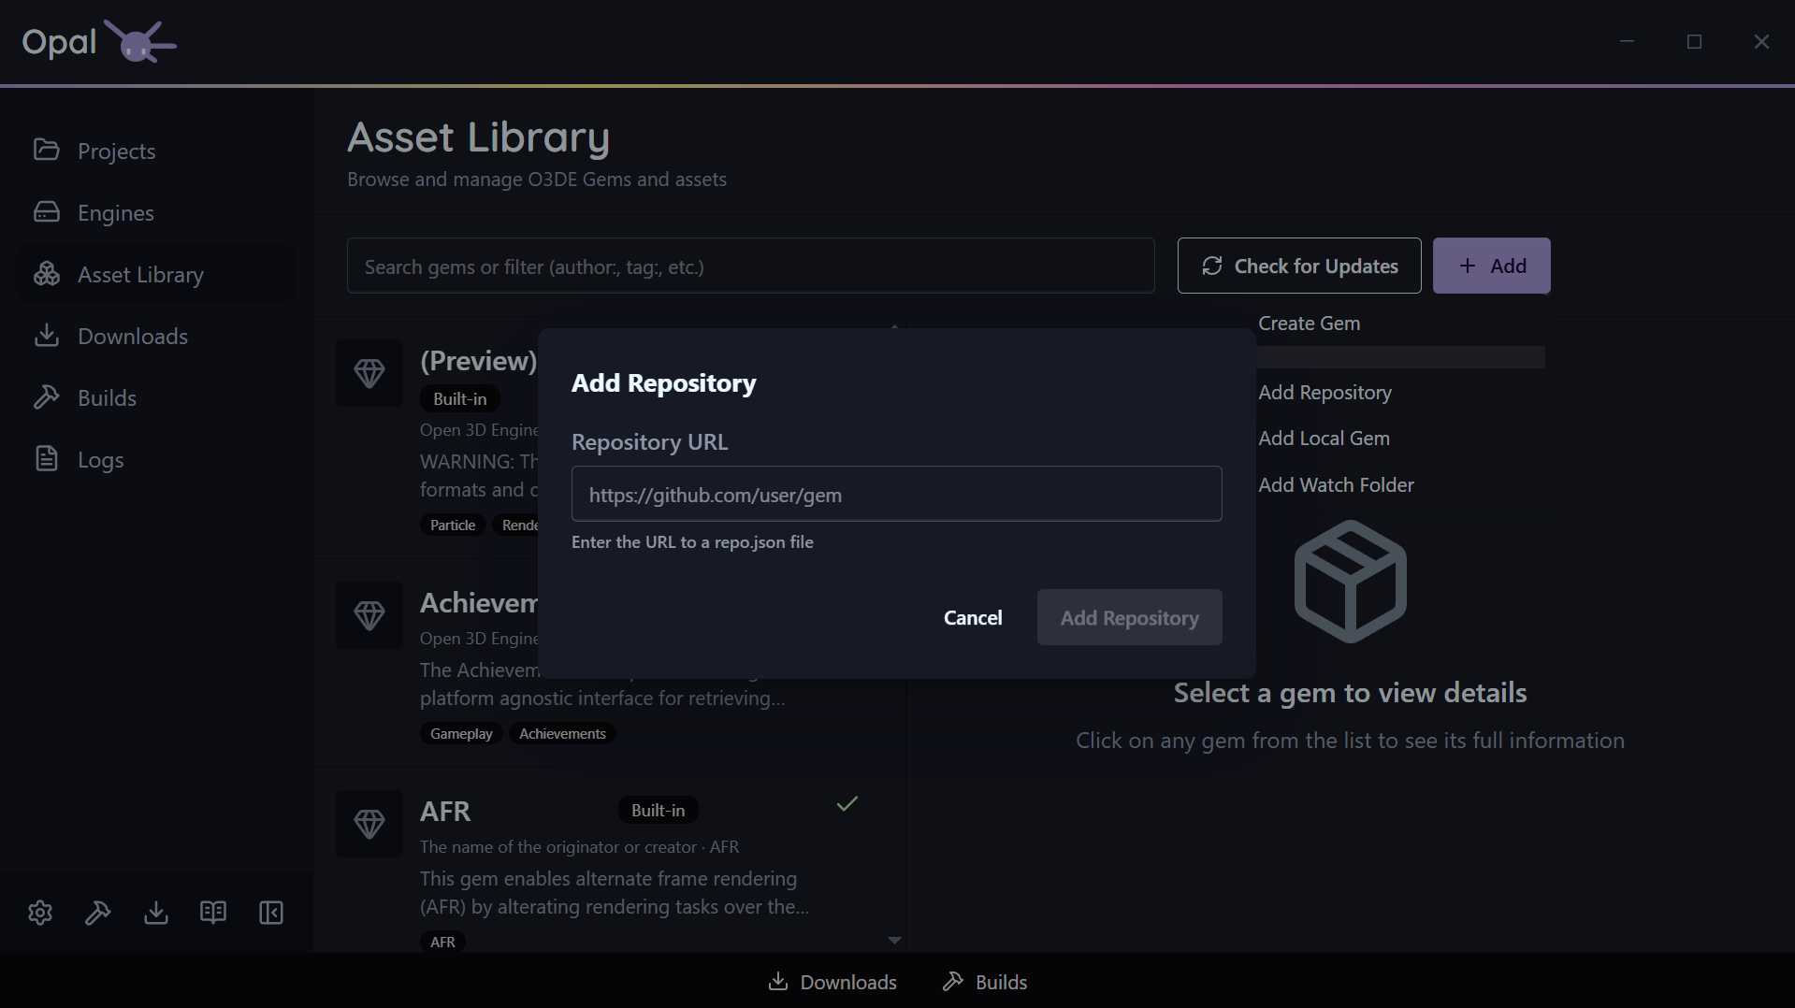Click the Particle tag chip

[x=453, y=526]
